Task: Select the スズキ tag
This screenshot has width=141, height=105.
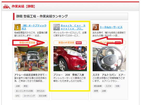Action: coord(108,86)
